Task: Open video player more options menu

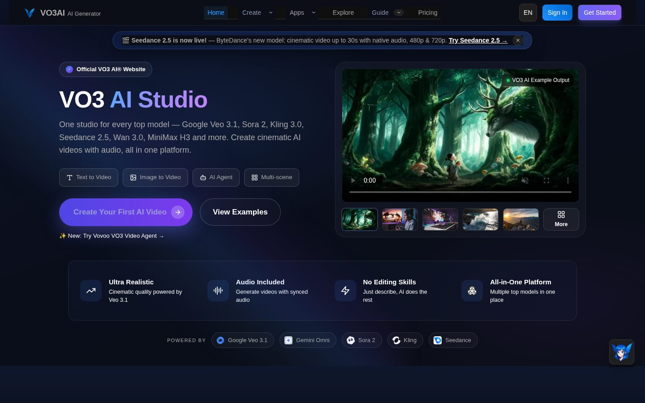Action: click(568, 180)
